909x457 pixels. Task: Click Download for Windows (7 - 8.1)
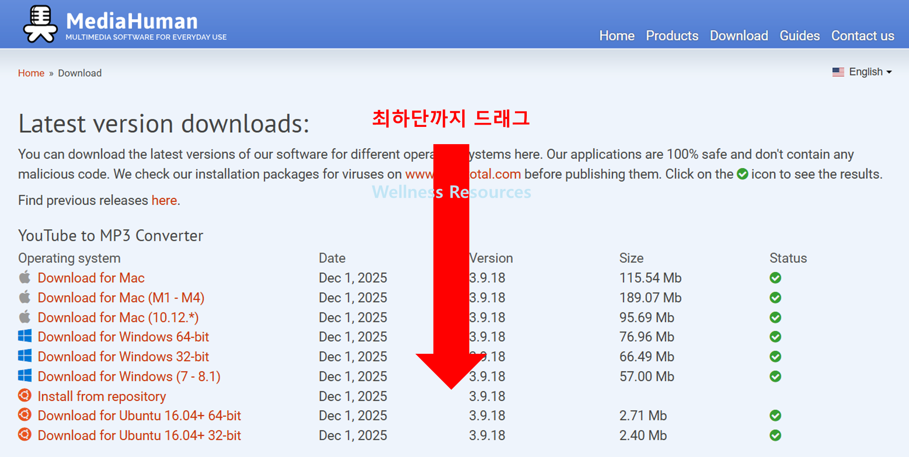(129, 377)
